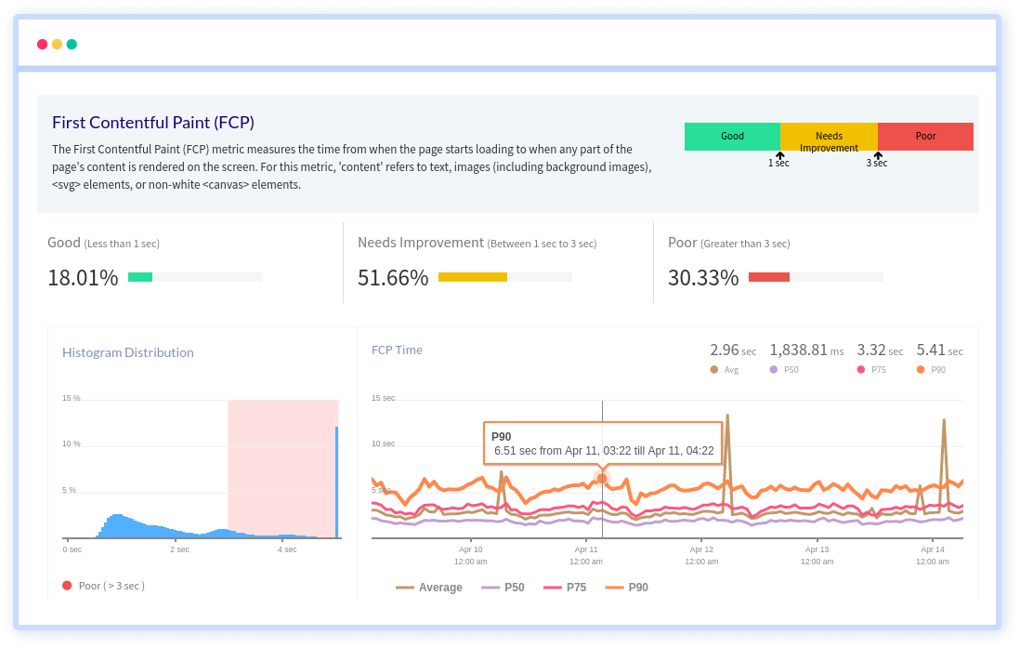Screen dimensions: 1020x648
Task: Click the red Poor legend dot below the histogram
Action: tap(66, 586)
